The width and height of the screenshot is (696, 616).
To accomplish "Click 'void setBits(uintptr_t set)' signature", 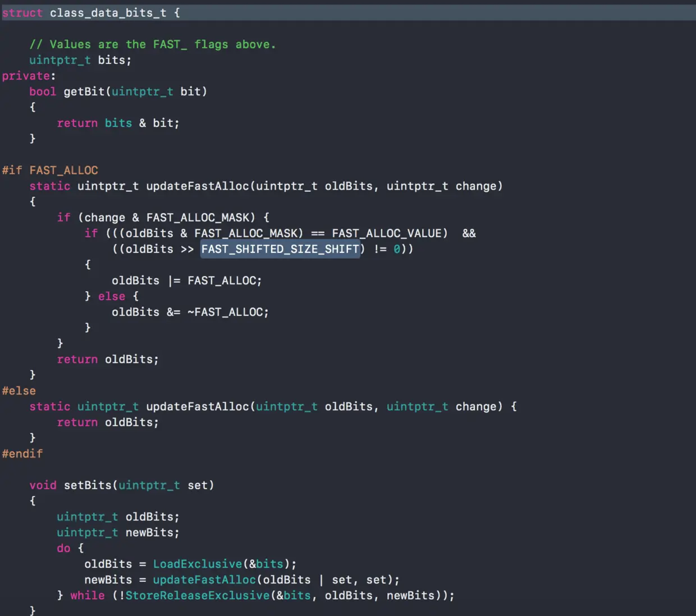I will 122,485.
